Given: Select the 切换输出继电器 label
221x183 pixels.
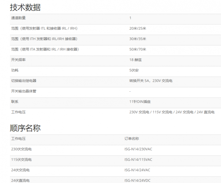Looking at the screenshot, I should click(x=24, y=81).
